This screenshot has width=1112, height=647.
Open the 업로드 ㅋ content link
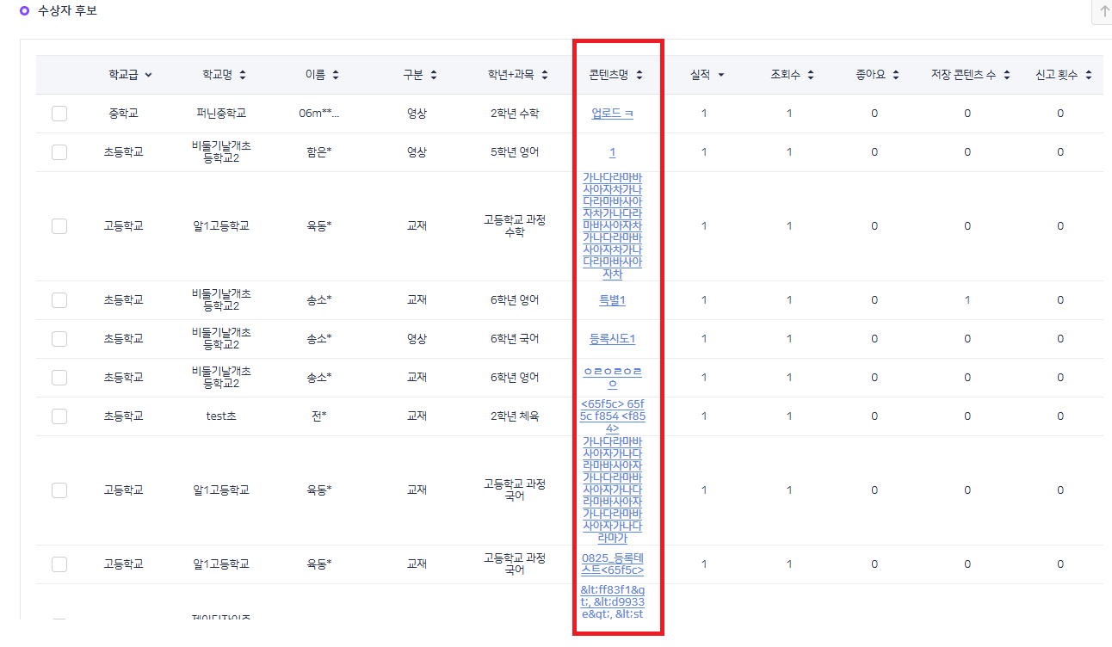coord(613,114)
